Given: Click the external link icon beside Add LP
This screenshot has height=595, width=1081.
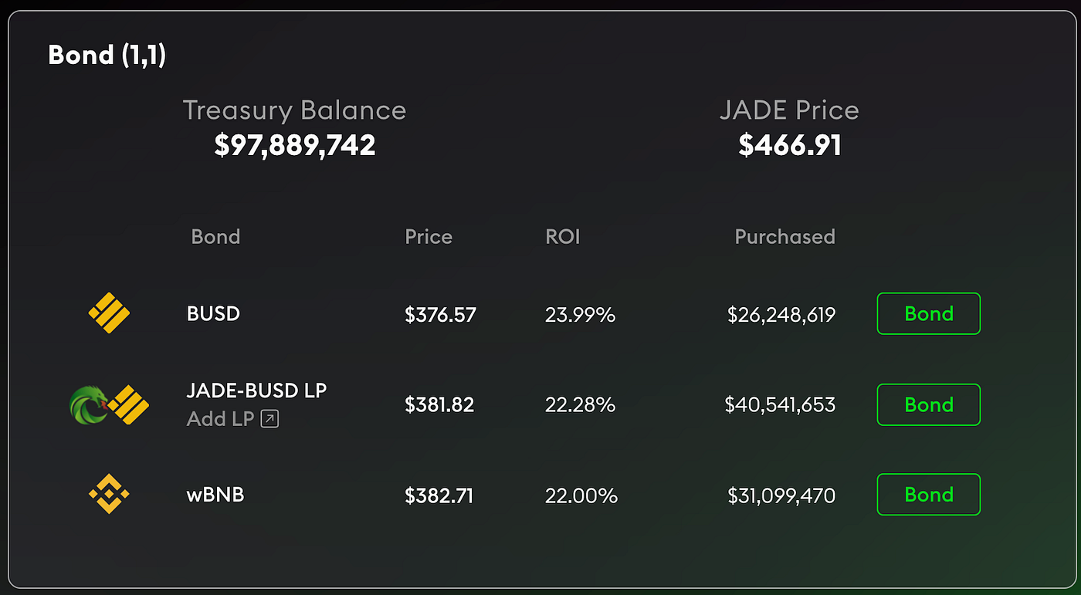Looking at the screenshot, I should click(x=269, y=419).
